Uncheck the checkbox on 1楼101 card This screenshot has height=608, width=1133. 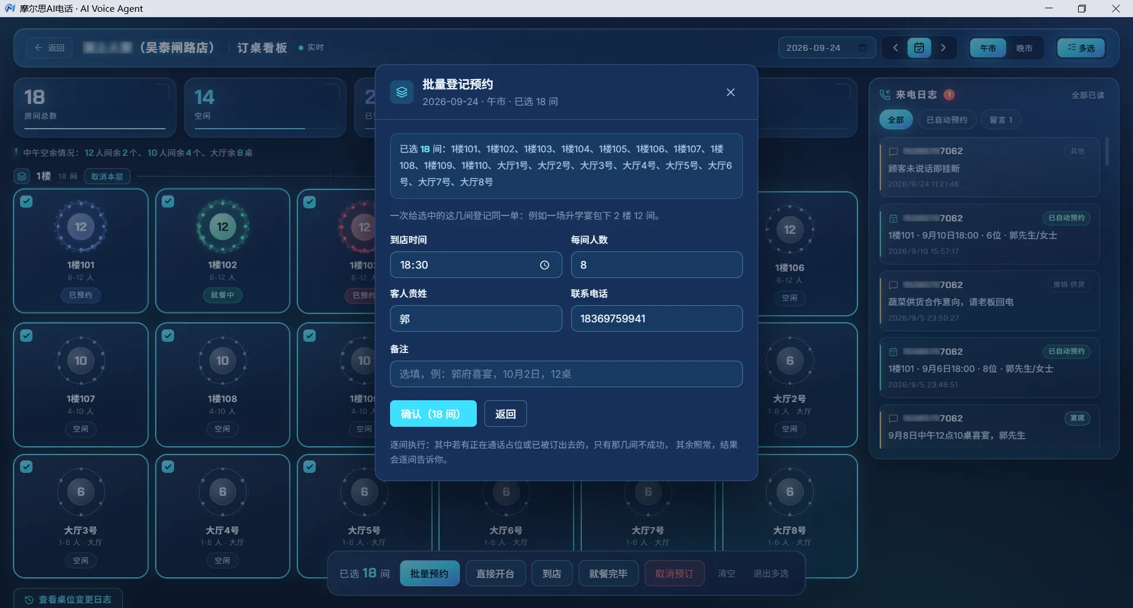click(27, 201)
